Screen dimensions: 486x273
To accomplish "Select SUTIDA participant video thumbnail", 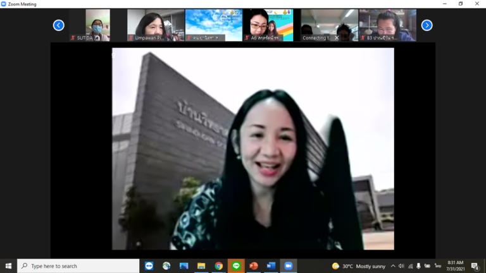I will (x=89, y=25).
